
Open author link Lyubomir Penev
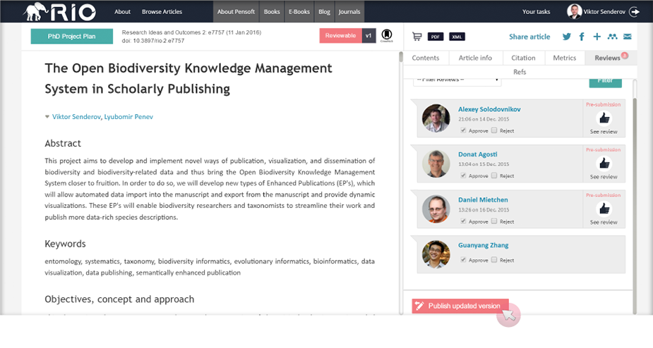128,117
